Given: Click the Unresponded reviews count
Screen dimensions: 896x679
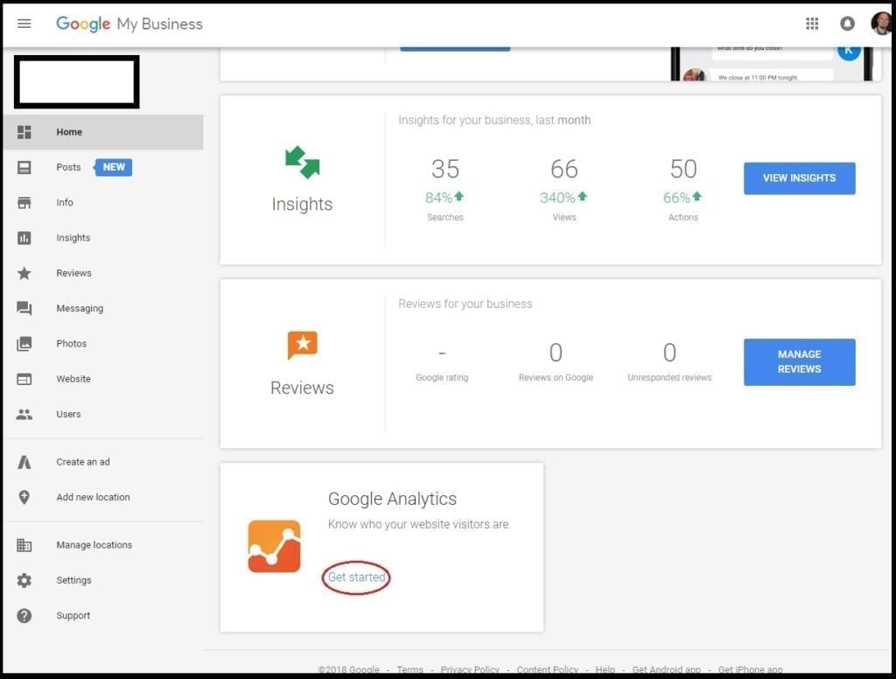Looking at the screenshot, I should coord(669,353).
